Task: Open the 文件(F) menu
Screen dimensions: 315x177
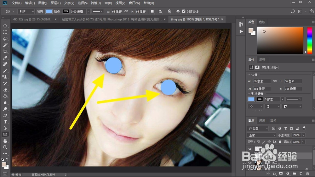Action: coord(16,3)
